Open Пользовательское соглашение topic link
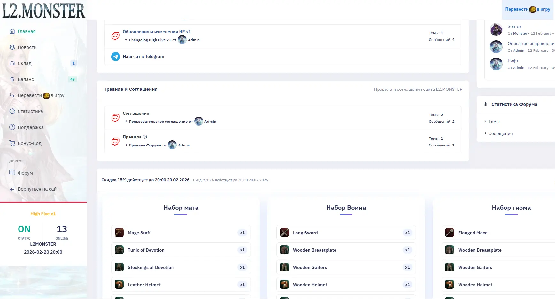 158,122
